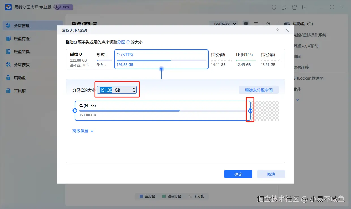Click the help question mark in dialog
This screenshot has width=351, height=209.
tap(277, 30)
